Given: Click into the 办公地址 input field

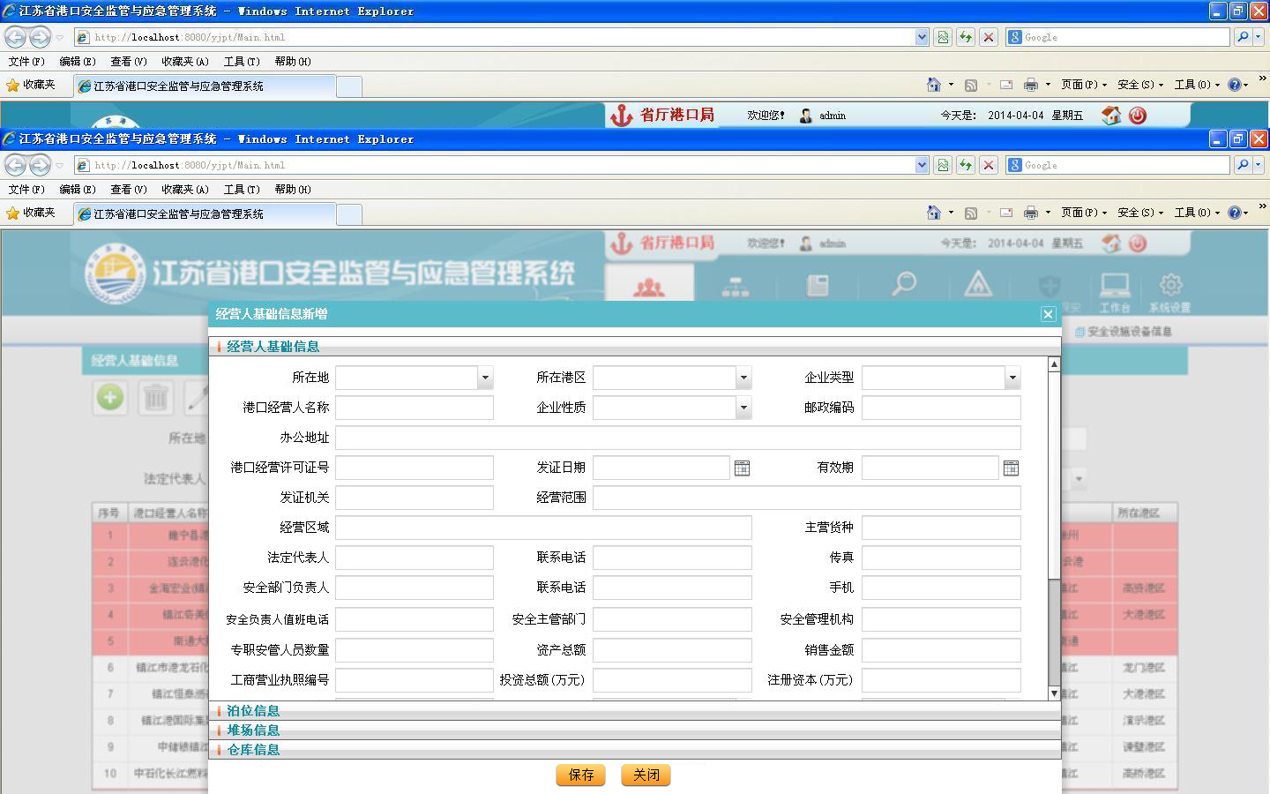Looking at the screenshot, I should 677,438.
